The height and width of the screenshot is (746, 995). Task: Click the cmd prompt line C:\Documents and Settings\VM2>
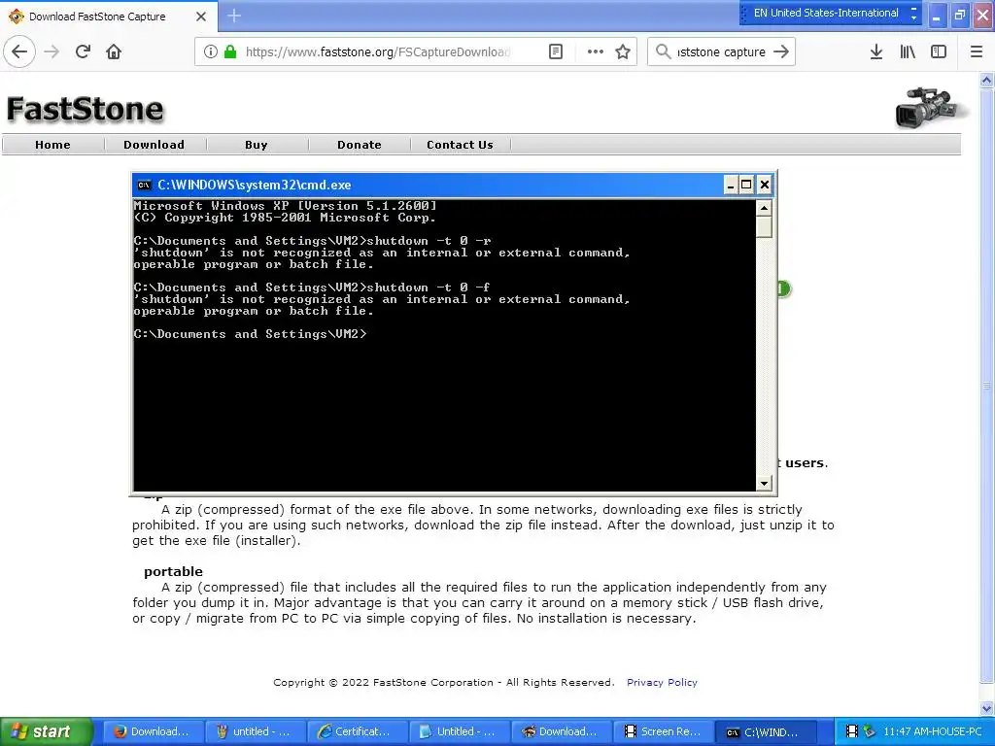pos(250,334)
